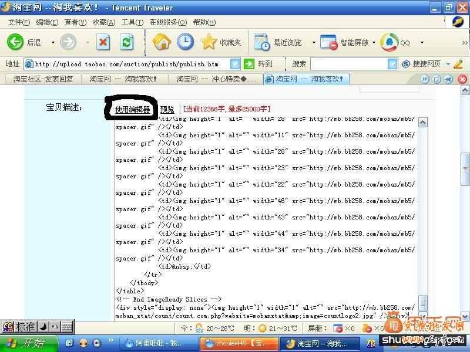Select the stop loading icon
This screenshot has width=470, height=352.
coord(103,42)
